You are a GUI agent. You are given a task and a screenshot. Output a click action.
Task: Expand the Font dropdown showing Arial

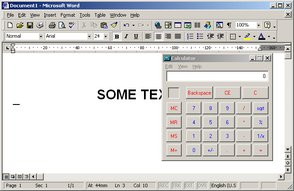[x=90, y=36]
